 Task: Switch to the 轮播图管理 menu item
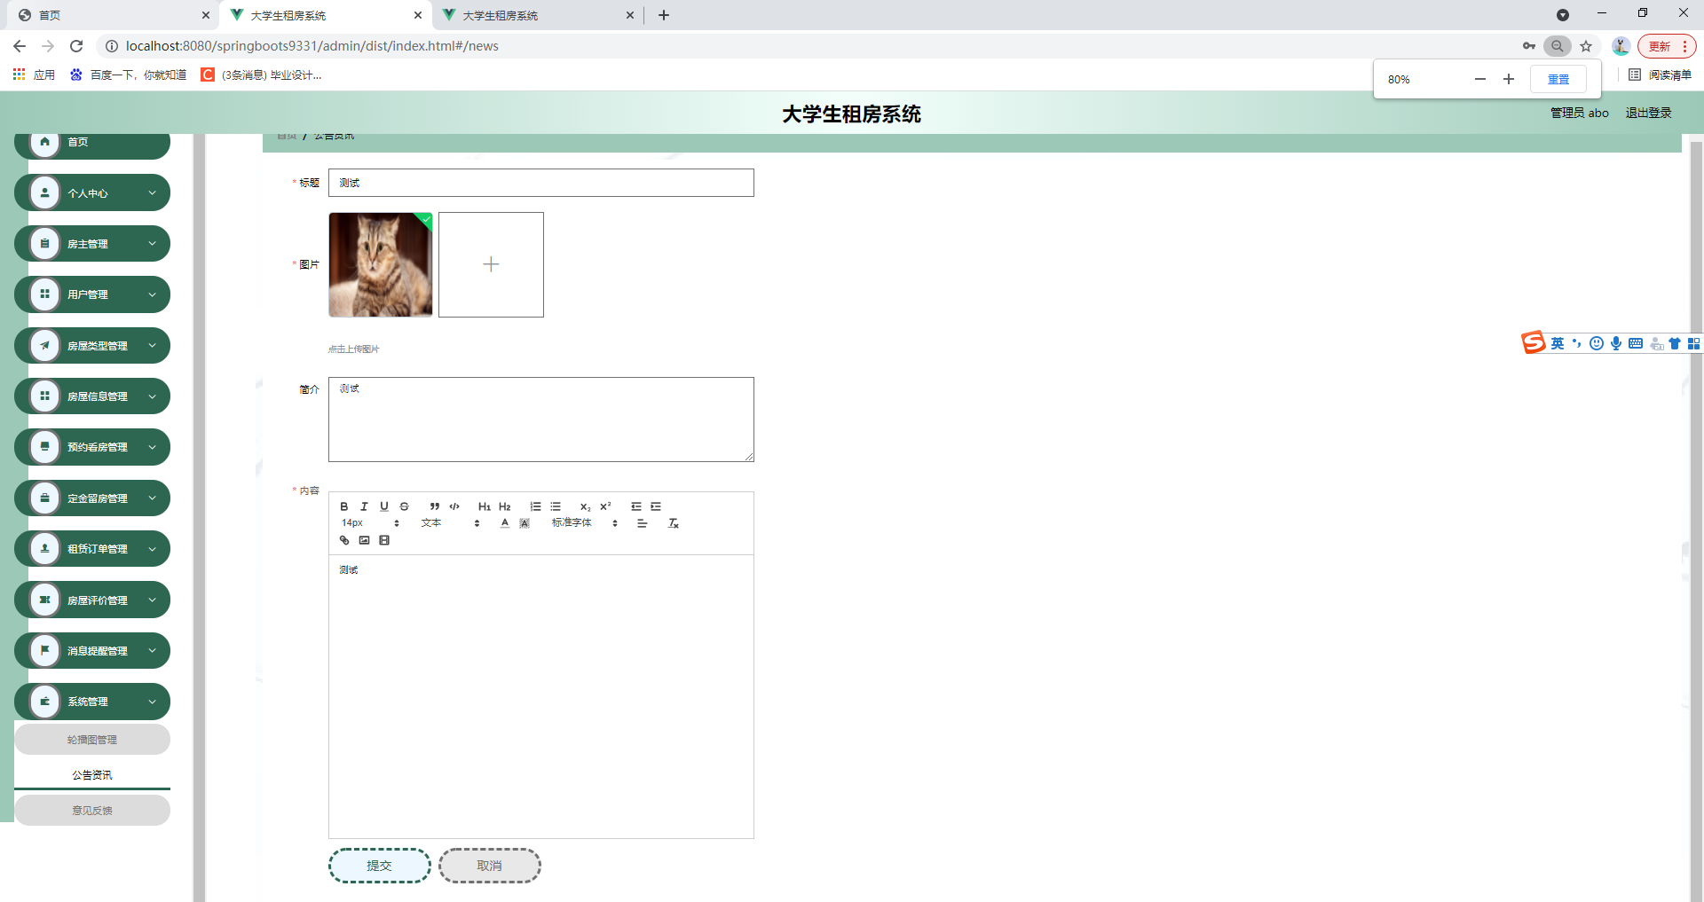tap(92, 739)
